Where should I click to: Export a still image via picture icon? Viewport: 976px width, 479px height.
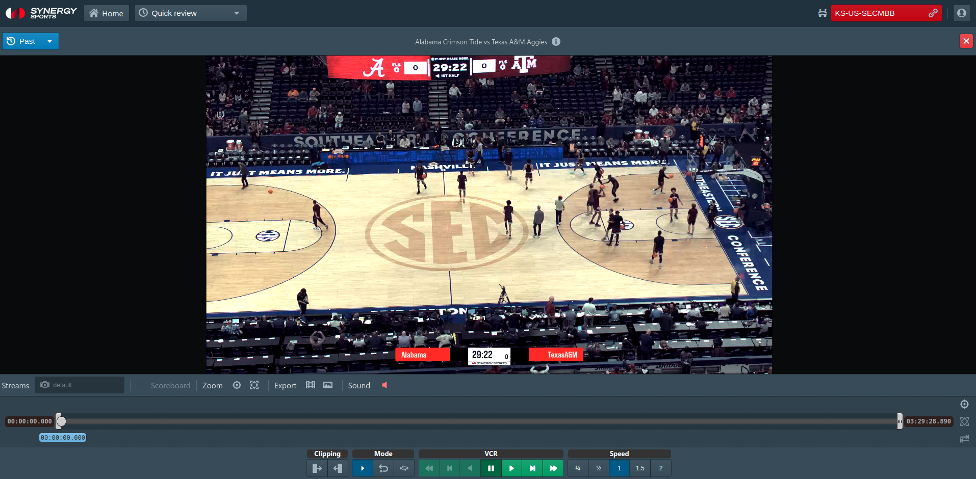click(328, 385)
